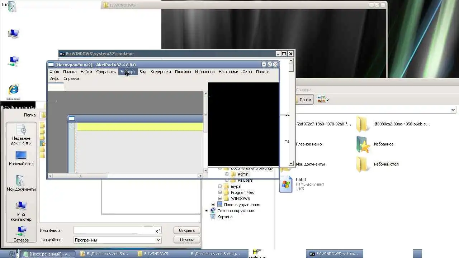Open the Справка menu in AkelPad

tap(71, 78)
